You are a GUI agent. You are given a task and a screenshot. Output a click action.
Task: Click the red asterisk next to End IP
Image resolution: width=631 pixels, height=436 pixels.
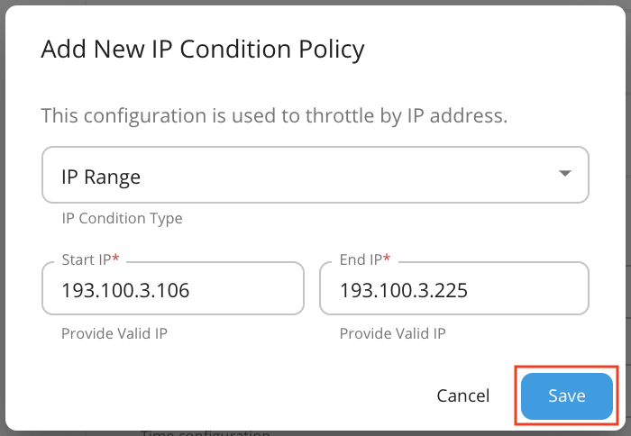(x=388, y=259)
